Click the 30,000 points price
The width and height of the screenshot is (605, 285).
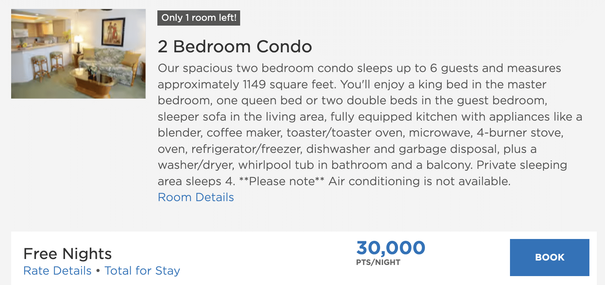tap(390, 248)
